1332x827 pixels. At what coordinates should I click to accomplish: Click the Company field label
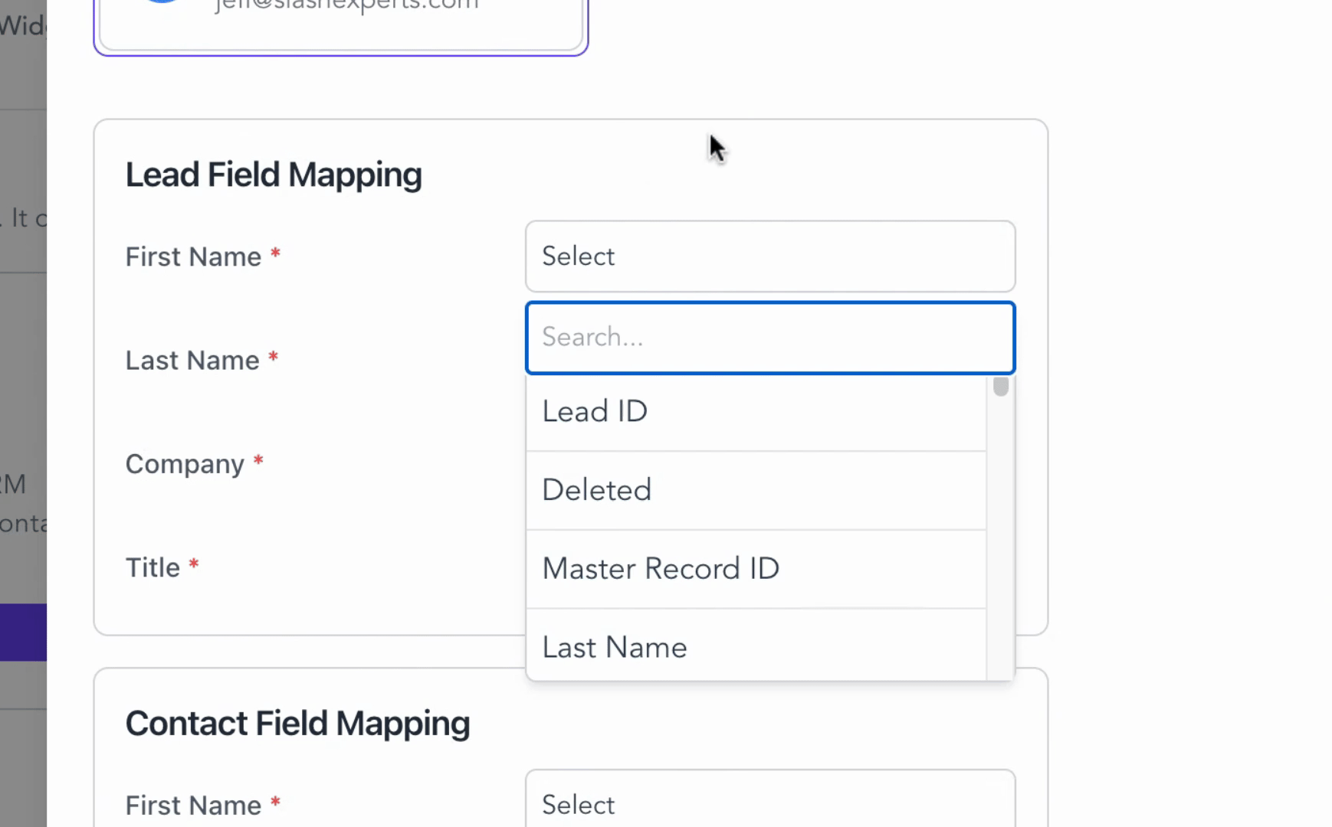[185, 464]
